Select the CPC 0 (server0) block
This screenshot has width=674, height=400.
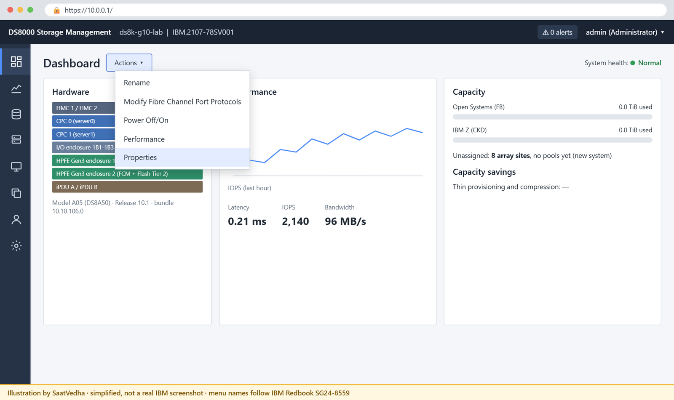[x=83, y=121]
